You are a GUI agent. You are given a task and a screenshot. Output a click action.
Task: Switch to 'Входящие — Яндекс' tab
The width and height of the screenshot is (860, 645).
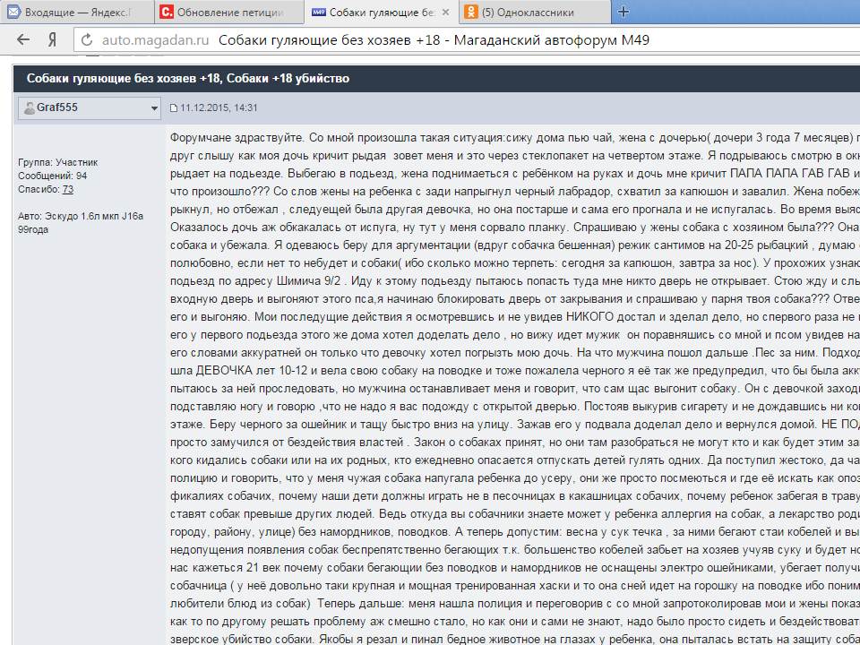76,13
